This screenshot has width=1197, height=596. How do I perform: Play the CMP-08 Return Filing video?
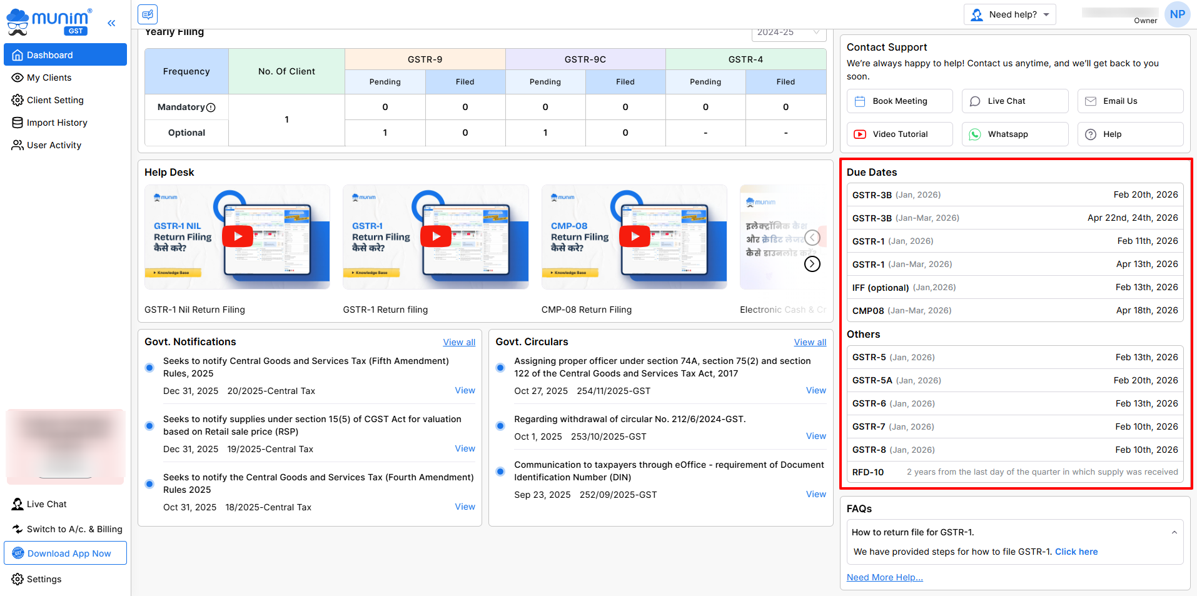(634, 236)
